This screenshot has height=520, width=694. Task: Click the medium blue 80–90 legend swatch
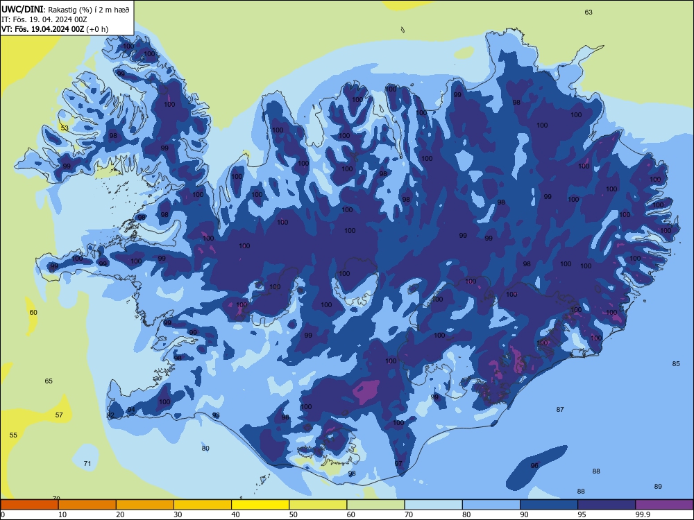coord(491,505)
